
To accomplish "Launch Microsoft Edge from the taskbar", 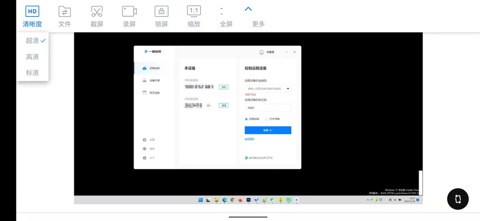I will [x=224, y=200].
